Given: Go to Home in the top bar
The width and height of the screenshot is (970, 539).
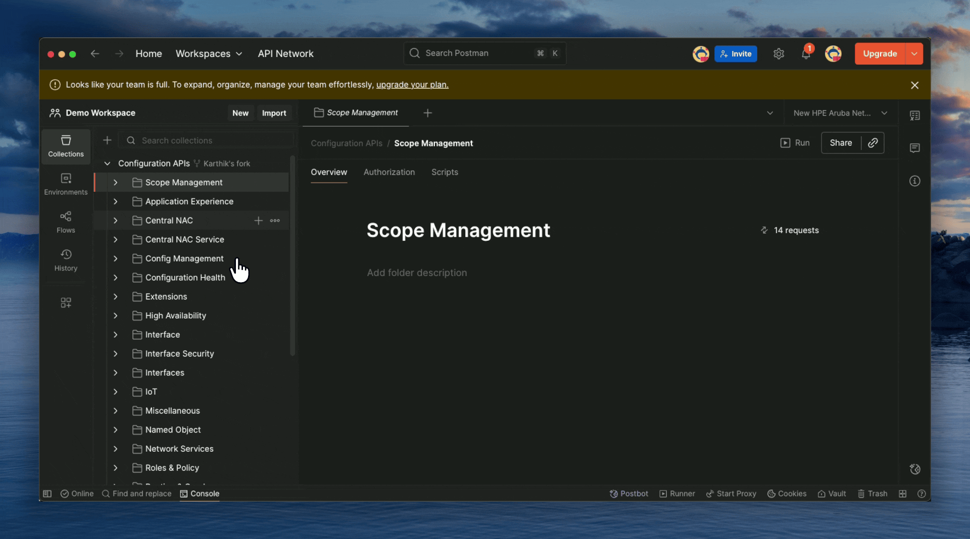Looking at the screenshot, I should 149,53.
